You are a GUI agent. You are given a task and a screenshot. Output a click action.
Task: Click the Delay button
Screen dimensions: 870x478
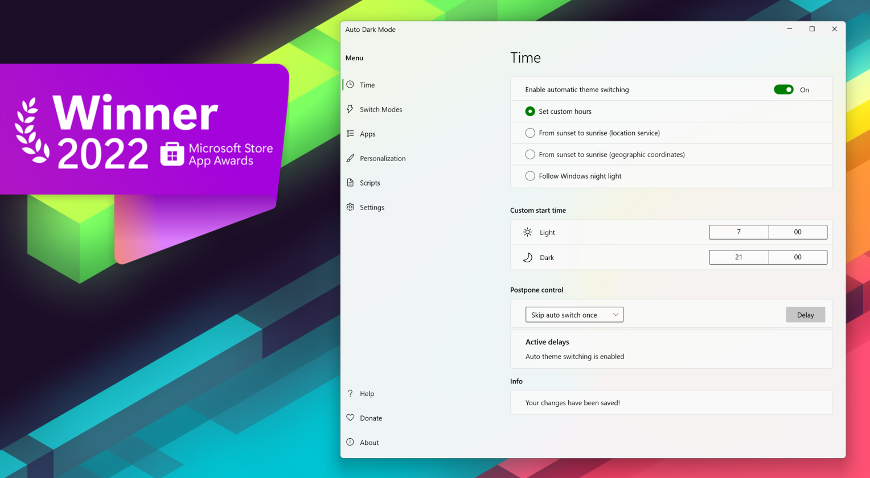[805, 314]
